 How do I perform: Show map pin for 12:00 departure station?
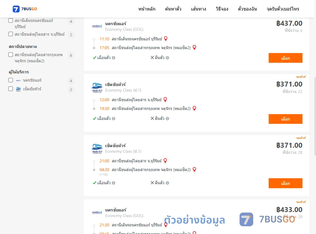pos(165,99)
